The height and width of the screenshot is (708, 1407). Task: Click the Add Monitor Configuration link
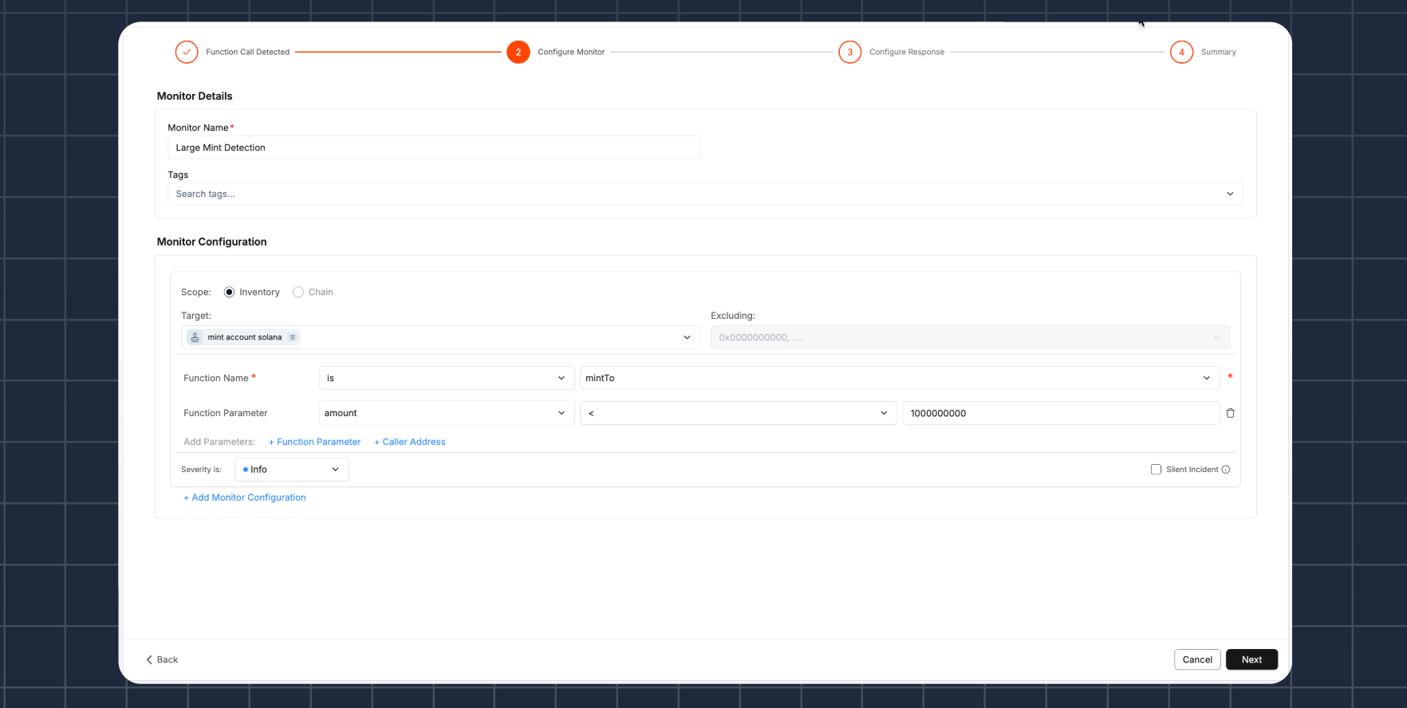(245, 498)
